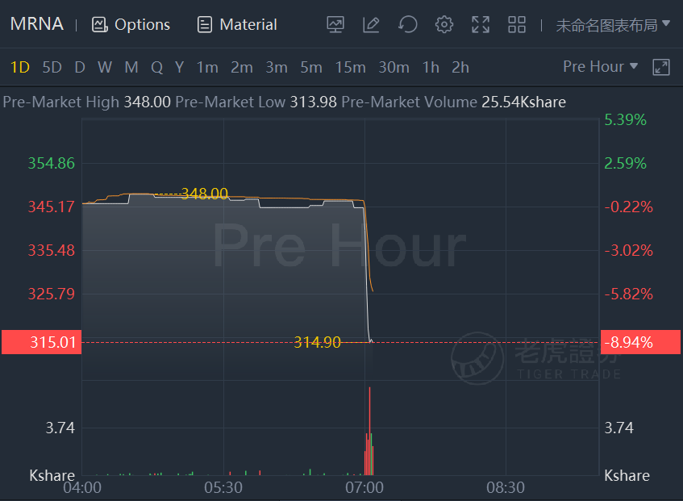The image size is (683, 501).
Task: Switch to the 1h interval
Action: (431, 68)
